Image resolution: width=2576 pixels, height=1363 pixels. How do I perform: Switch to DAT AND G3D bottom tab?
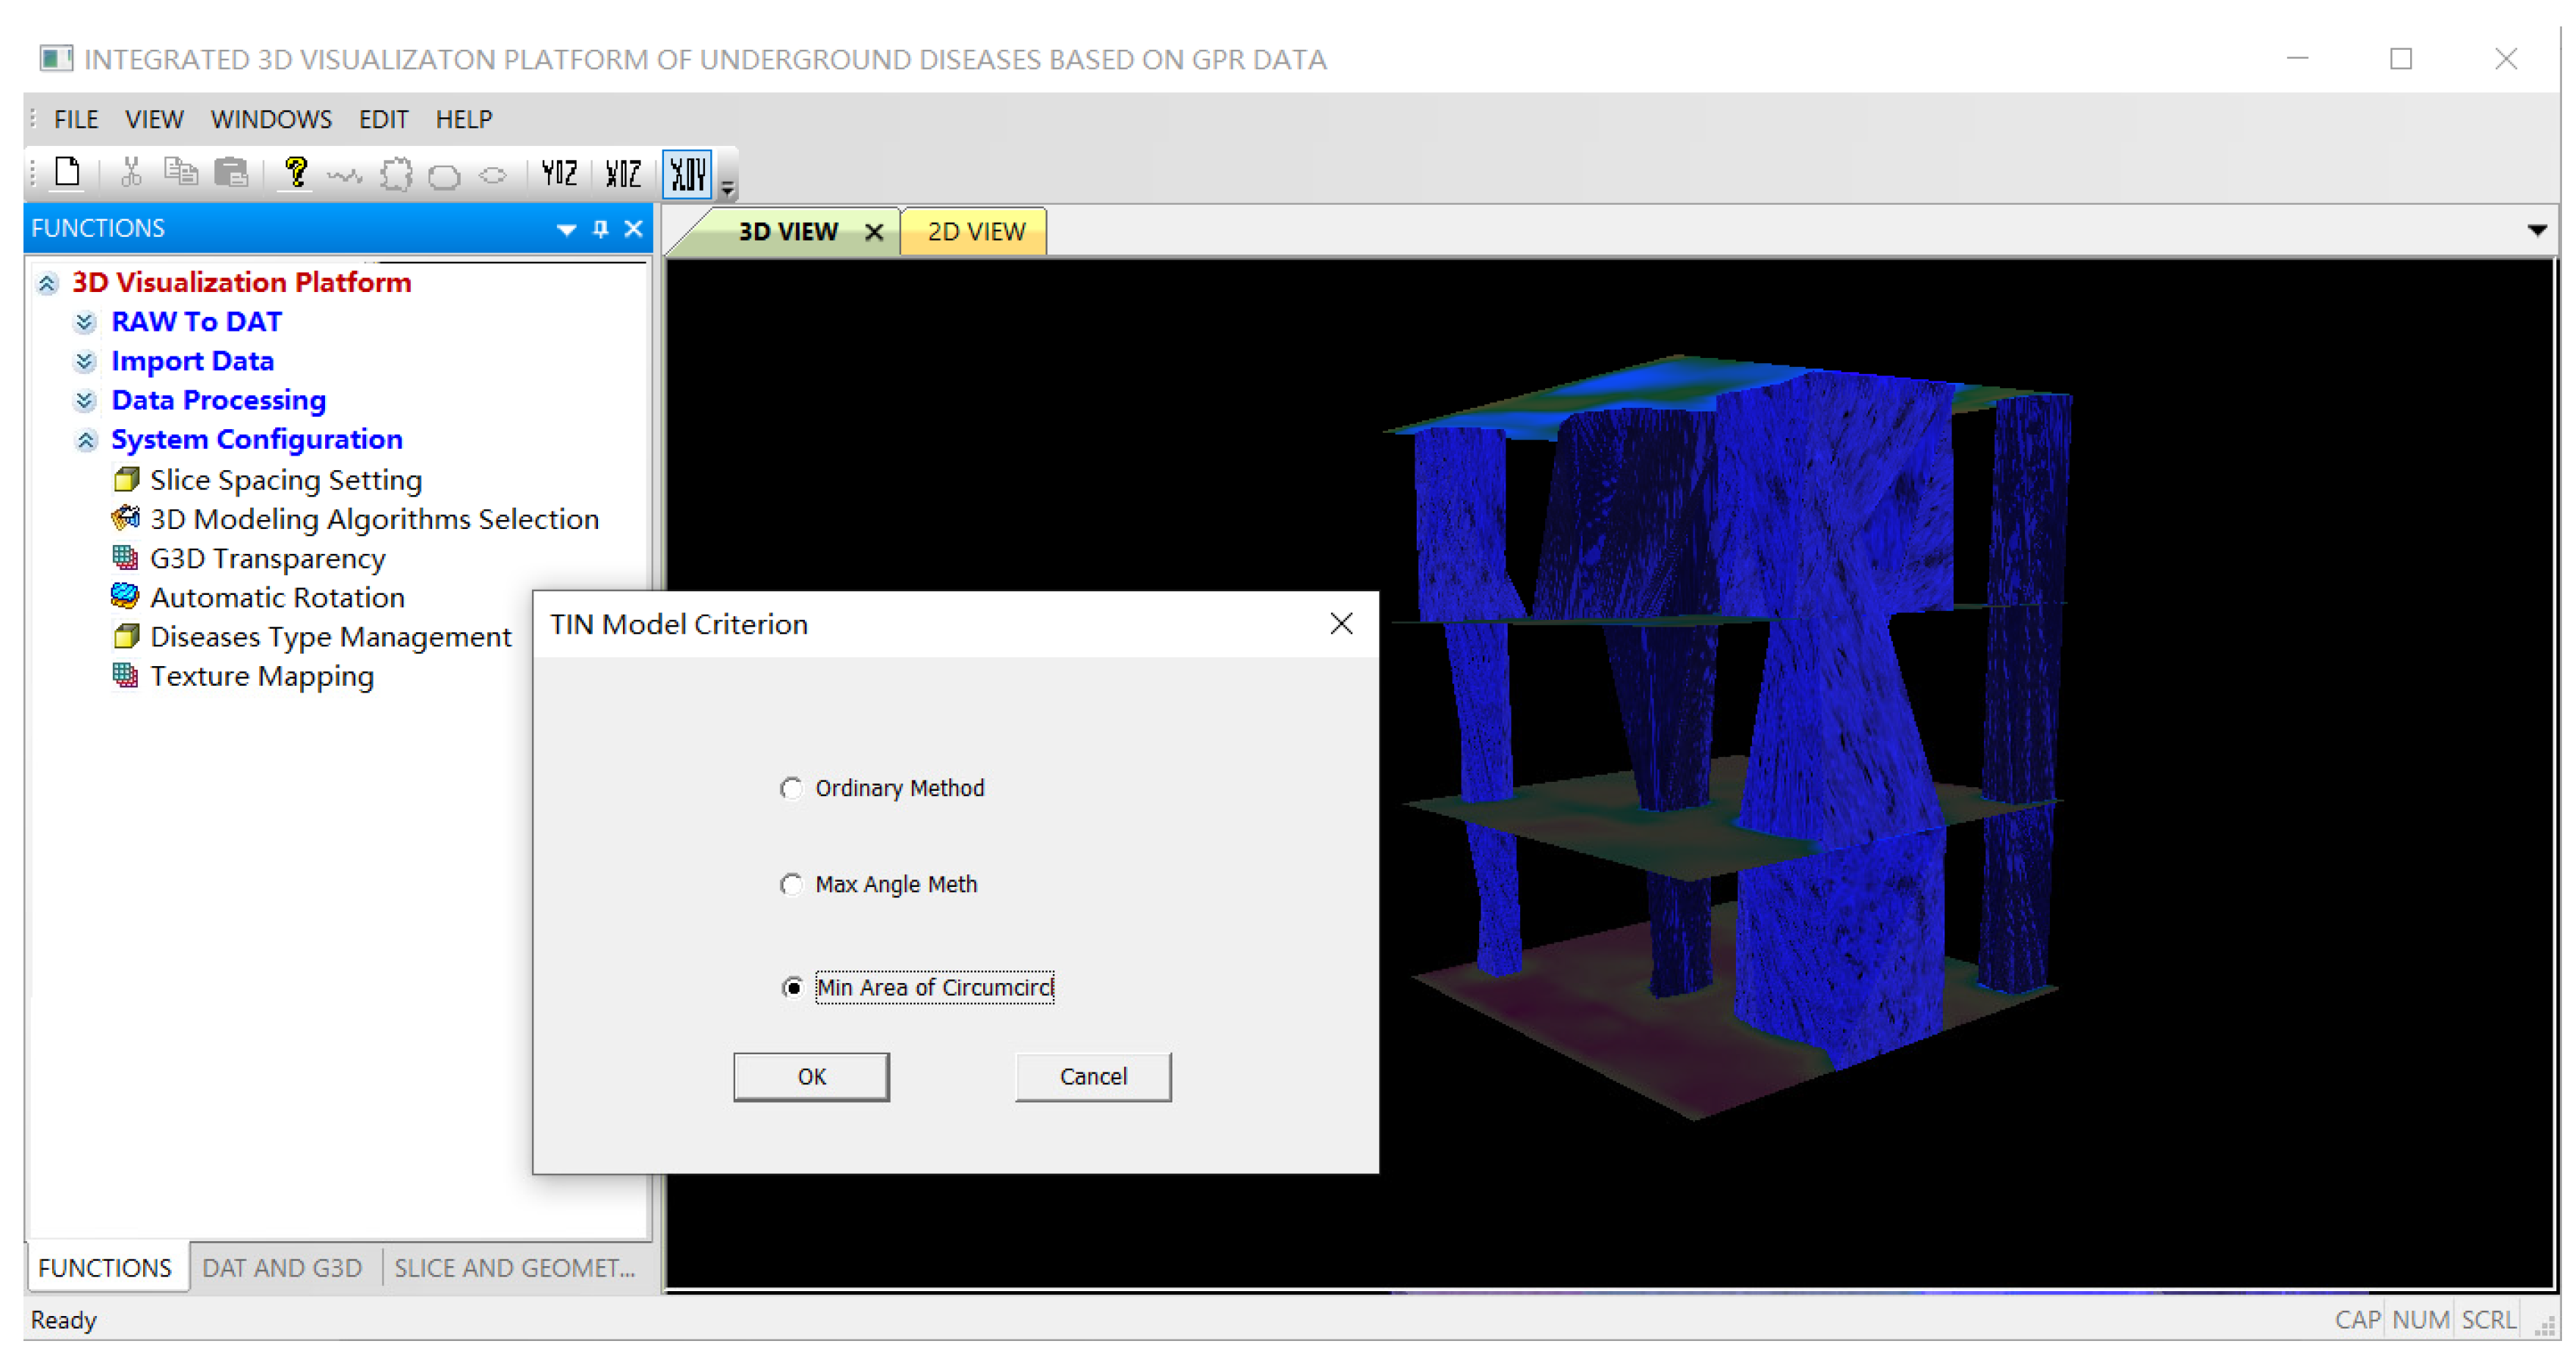pyautogui.click(x=282, y=1267)
